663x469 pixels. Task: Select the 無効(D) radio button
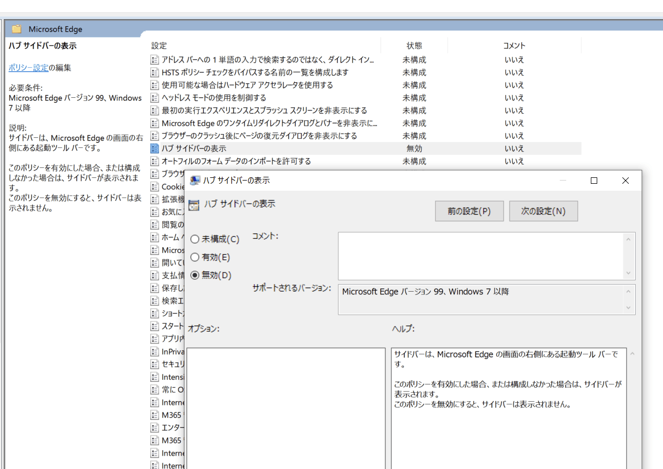click(x=195, y=276)
